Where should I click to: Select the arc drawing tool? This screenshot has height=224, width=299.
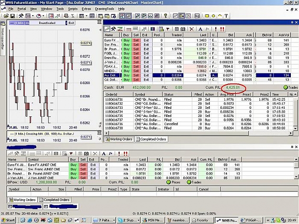[x=220, y=16]
